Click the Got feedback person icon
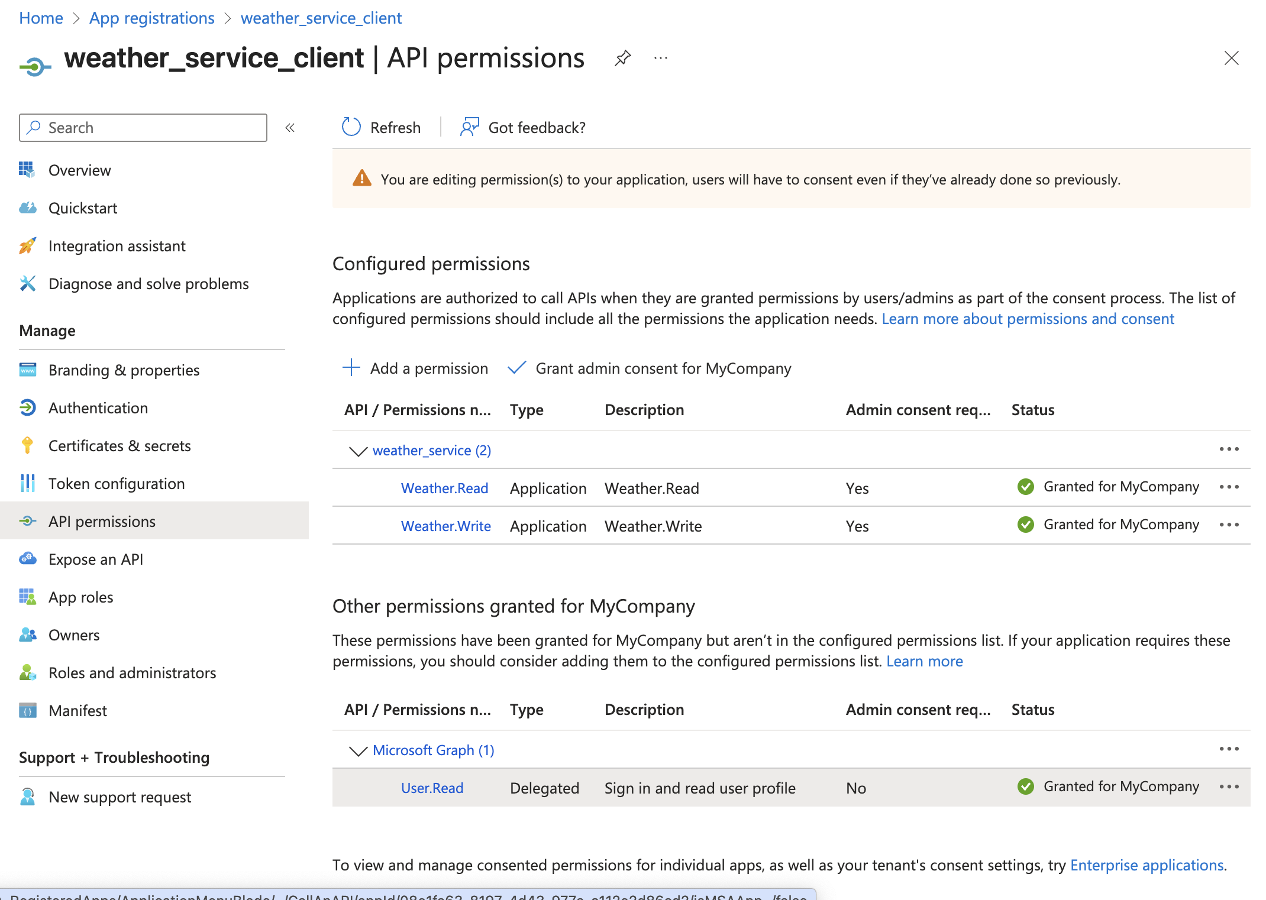This screenshot has width=1266, height=900. click(469, 127)
